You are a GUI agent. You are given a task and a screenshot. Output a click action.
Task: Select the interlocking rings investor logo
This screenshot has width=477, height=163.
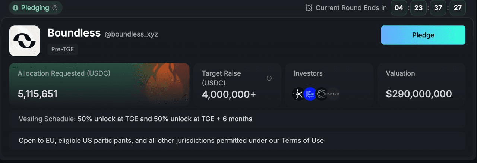pyautogui.click(x=322, y=94)
